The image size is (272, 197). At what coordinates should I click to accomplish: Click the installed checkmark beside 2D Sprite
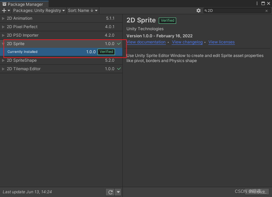pos(119,44)
